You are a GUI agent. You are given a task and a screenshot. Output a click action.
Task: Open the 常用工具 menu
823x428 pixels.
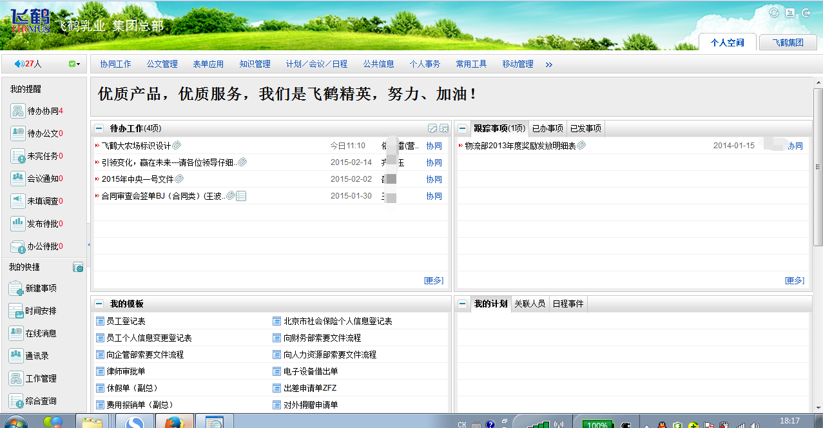(471, 64)
